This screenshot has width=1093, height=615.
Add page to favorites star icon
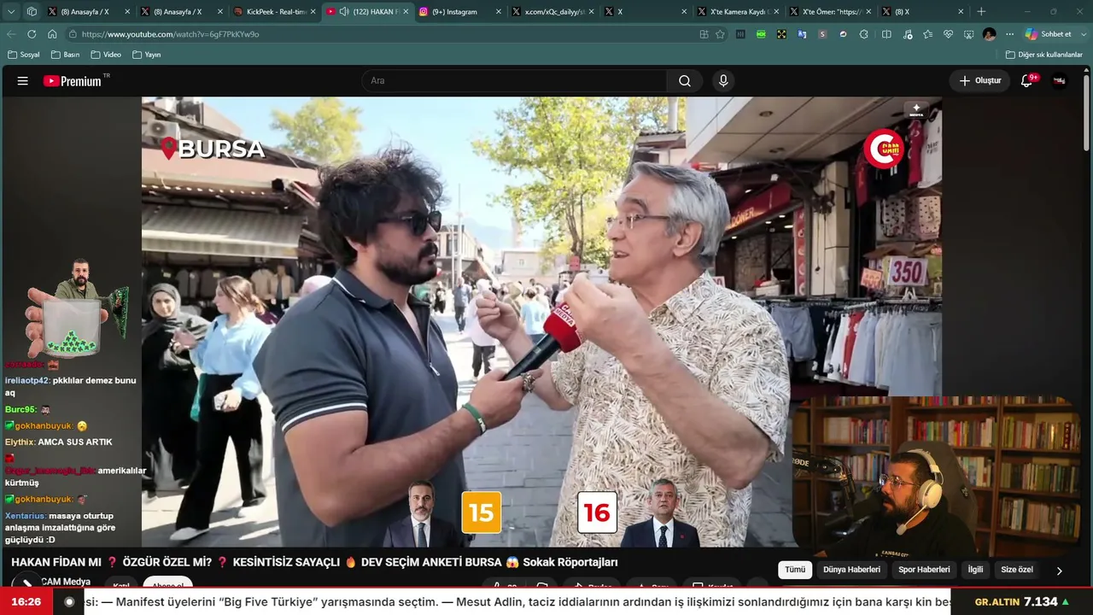pyautogui.click(x=720, y=34)
